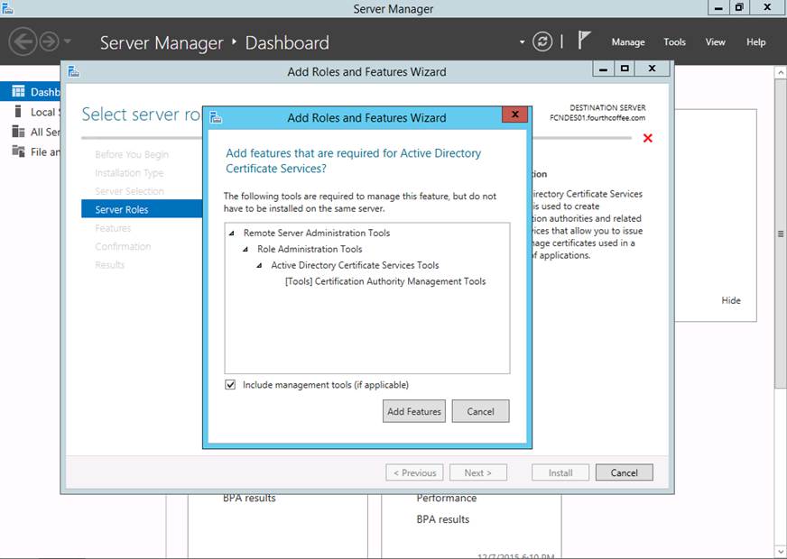Image resolution: width=787 pixels, height=559 pixels.
Task: Open the View menu
Action: (x=715, y=42)
